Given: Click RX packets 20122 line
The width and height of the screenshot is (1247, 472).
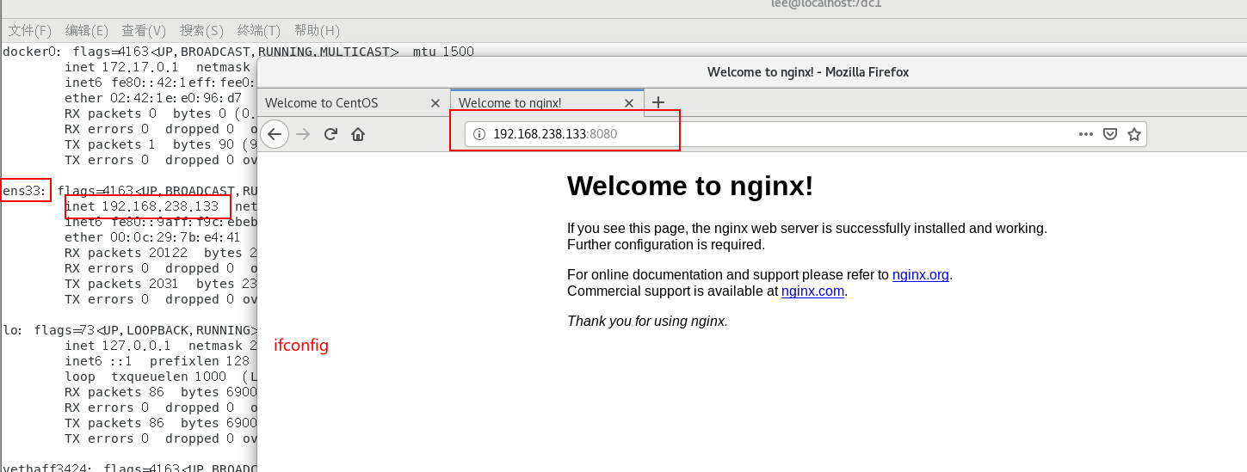Looking at the screenshot, I should pyautogui.click(x=160, y=253).
